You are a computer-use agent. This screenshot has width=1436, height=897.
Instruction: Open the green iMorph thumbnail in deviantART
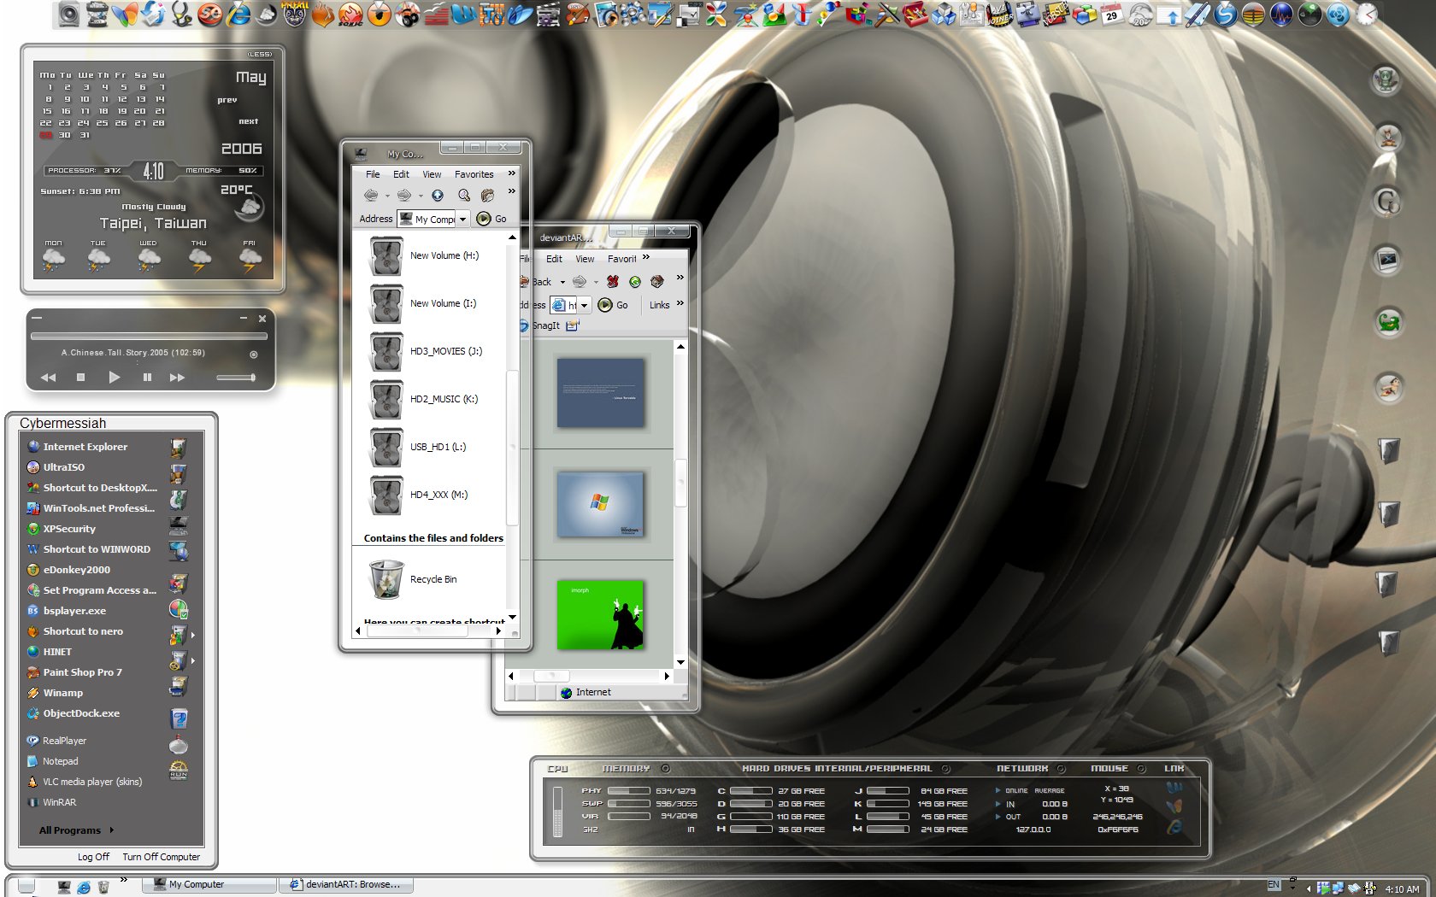pos(600,614)
